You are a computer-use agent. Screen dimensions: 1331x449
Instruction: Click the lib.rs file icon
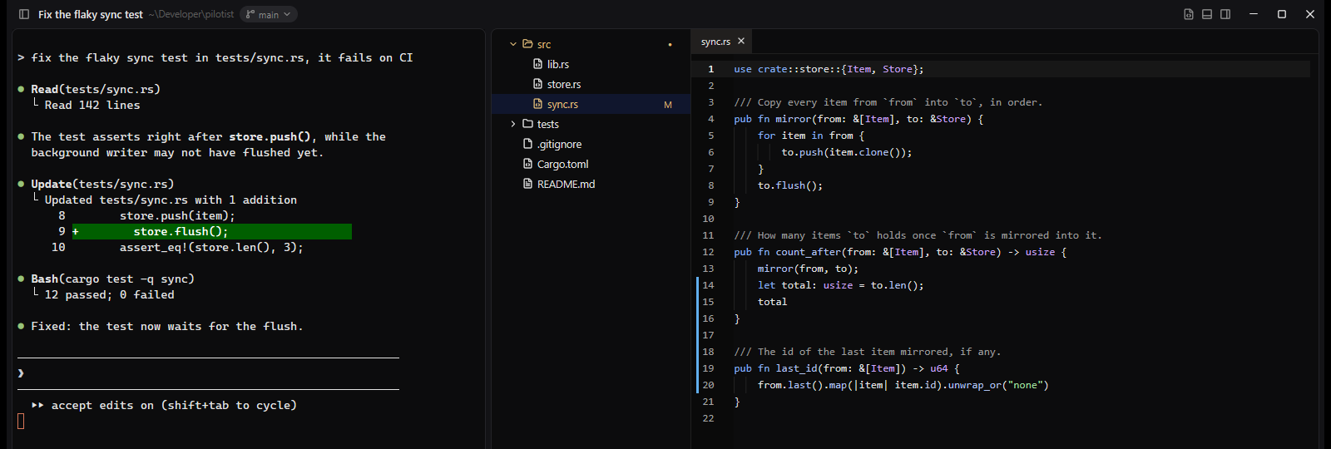tap(537, 64)
